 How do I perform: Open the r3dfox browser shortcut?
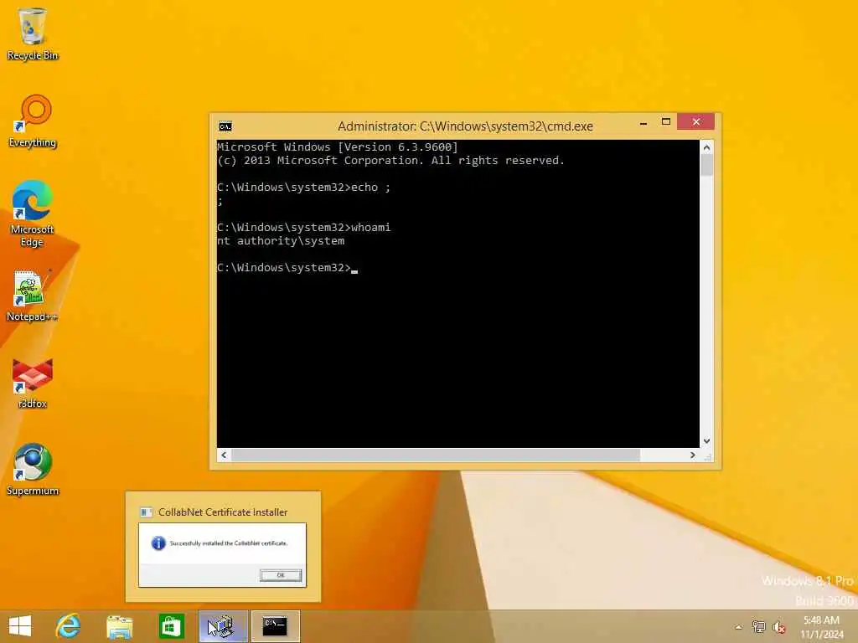click(x=33, y=383)
